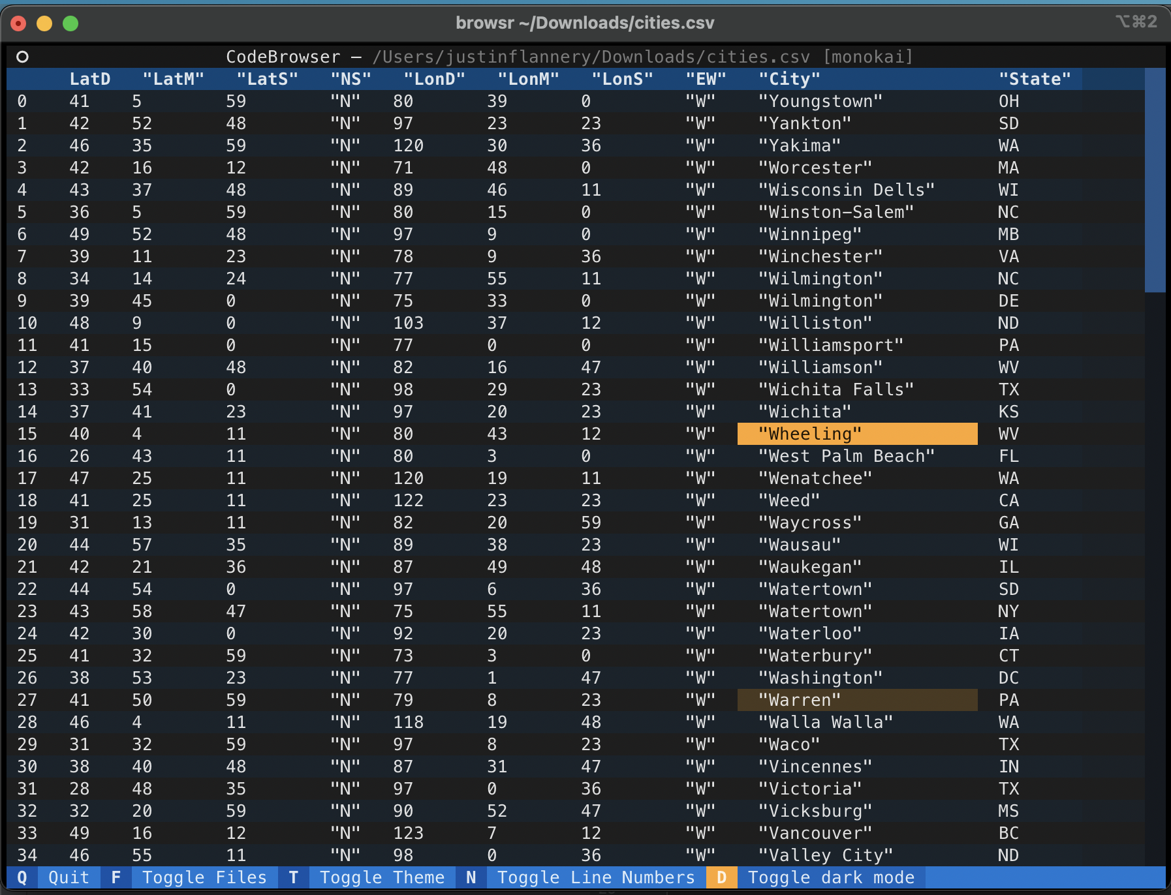
Task: Select the "Warren" city cell
Action: tap(858, 700)
